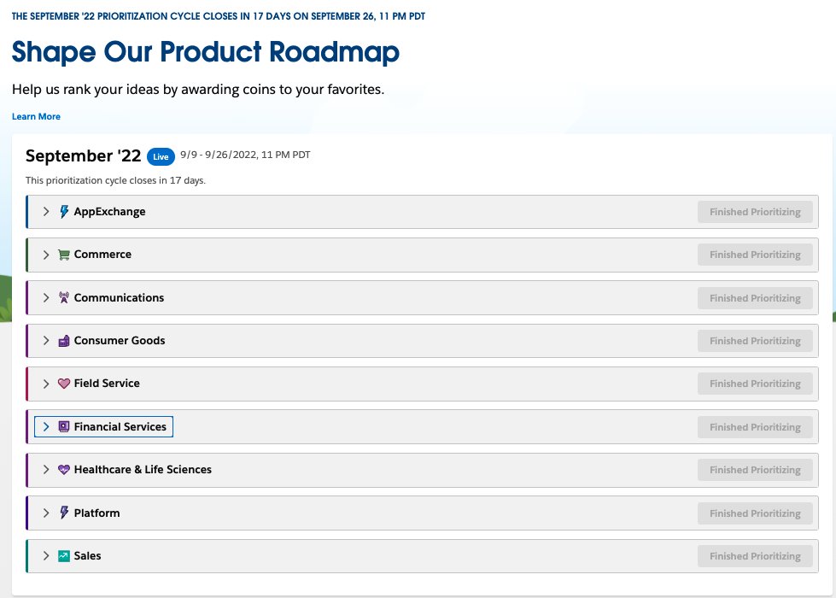Image resolution: width=836 pixels, height=598 pixels.
Task: Click Finished Prioritizing for Sales
Action: click(755, 556)
